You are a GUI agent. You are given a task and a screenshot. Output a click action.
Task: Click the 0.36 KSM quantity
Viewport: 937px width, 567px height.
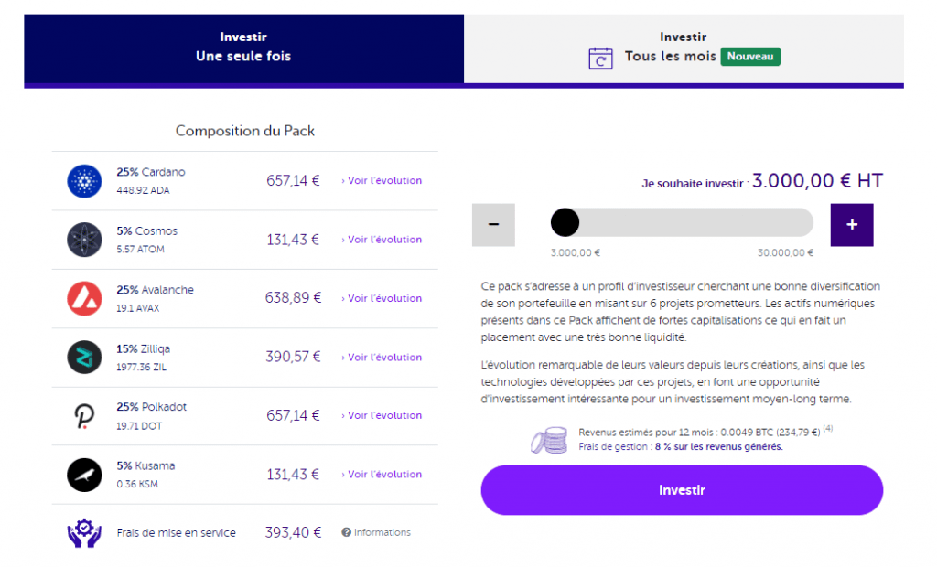click(x=137, y=484)
